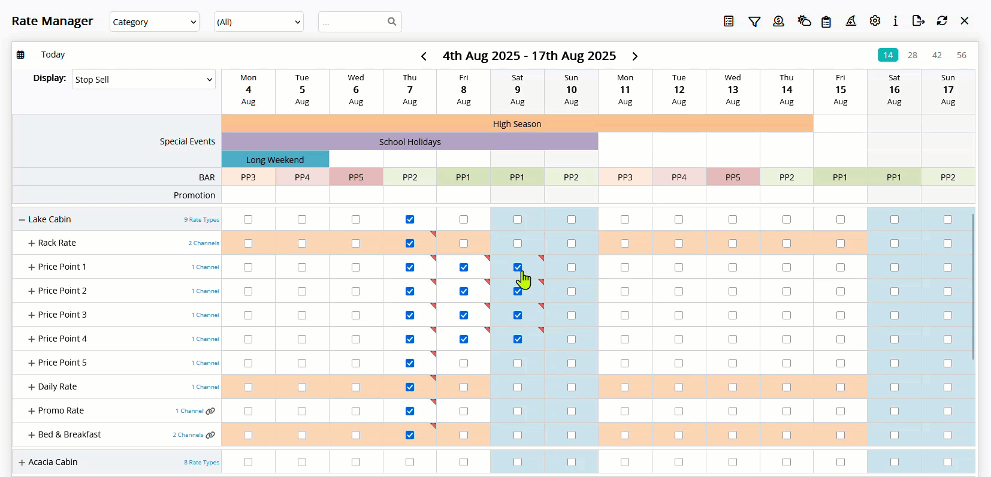Switch to 56 day view
This screenshot has width=991, height=477.
[962, 55]
